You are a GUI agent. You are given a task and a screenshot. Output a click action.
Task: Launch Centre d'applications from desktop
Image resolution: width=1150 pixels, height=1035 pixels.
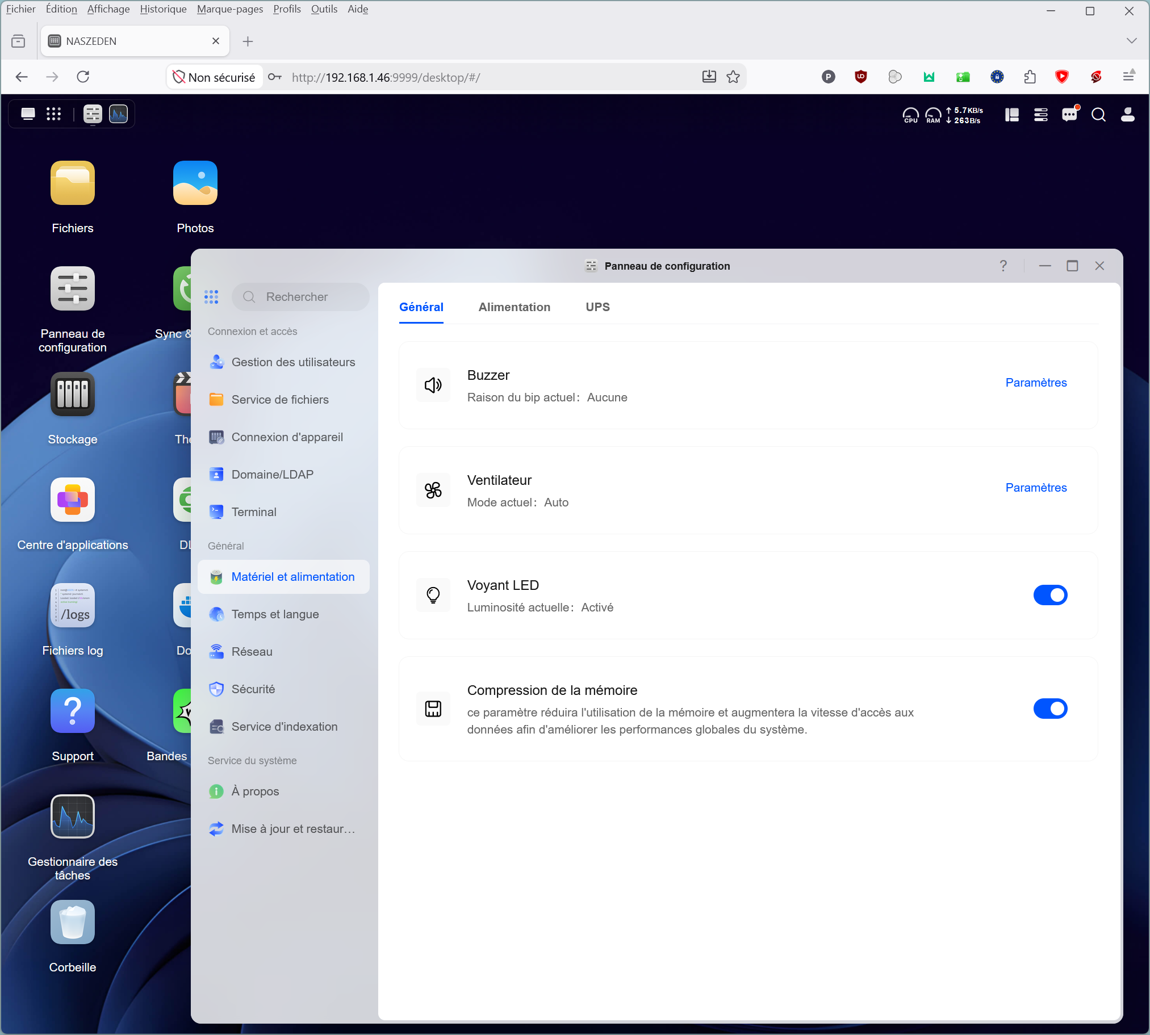click(x=72, y=500)
